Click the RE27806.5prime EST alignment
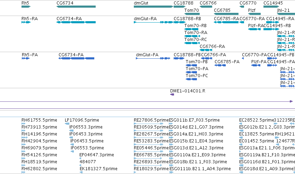The height and width of the screenshot is (174, 295). tap(148, 124)
